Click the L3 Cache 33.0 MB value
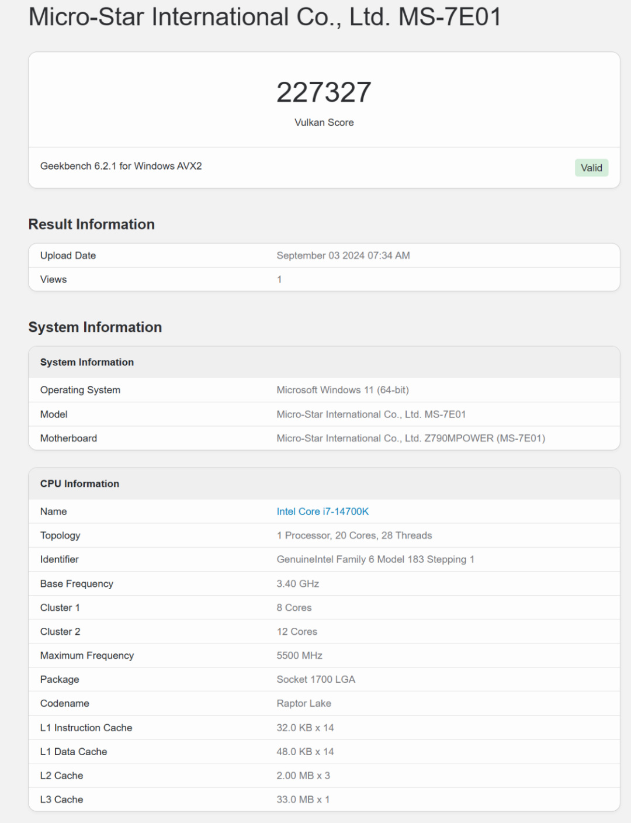631x823 pixels. [x=303, y=800]
